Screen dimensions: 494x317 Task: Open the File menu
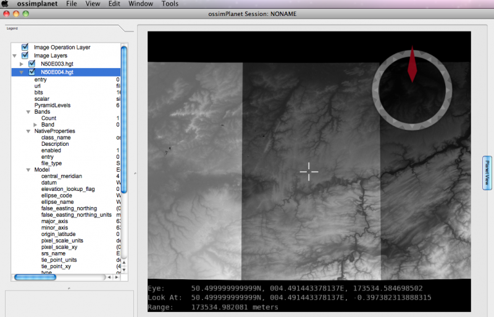(72, 4)
